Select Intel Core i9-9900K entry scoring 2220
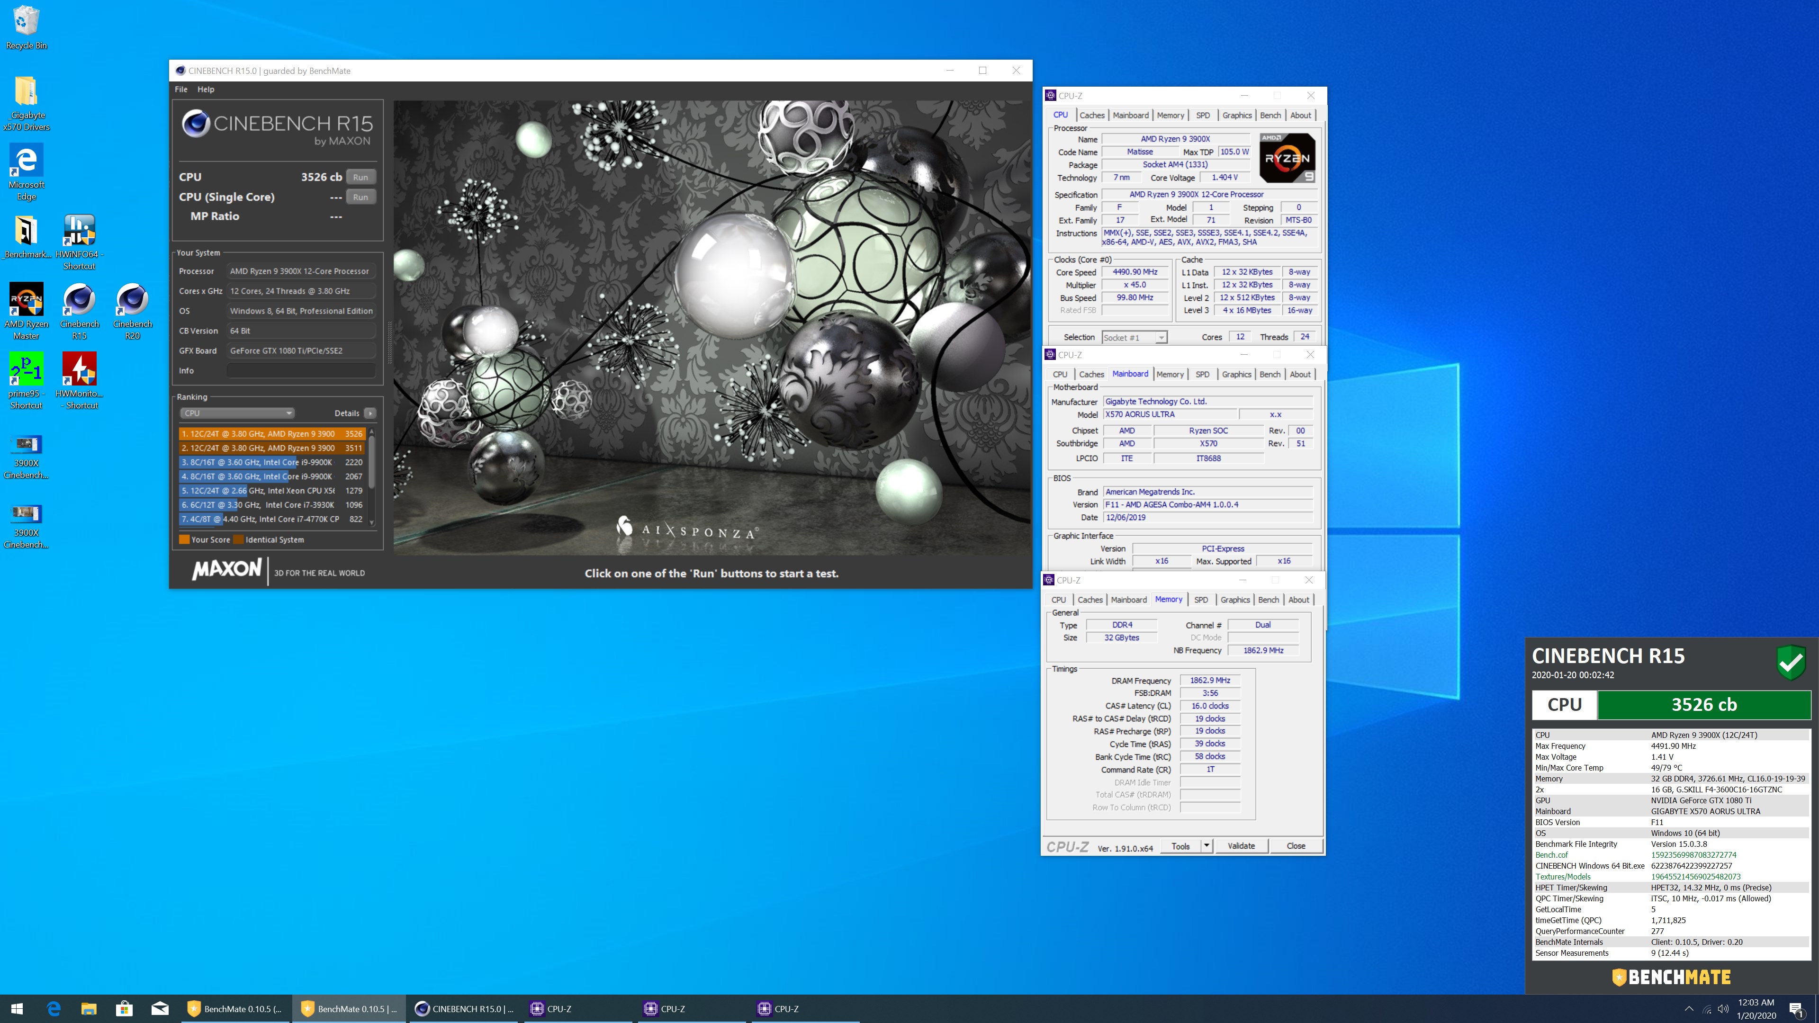The image size is (1819, 1023). 272,462
